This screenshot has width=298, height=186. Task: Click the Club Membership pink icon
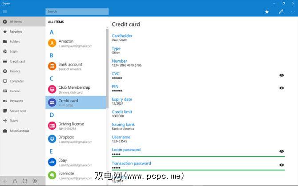(52, 89)
